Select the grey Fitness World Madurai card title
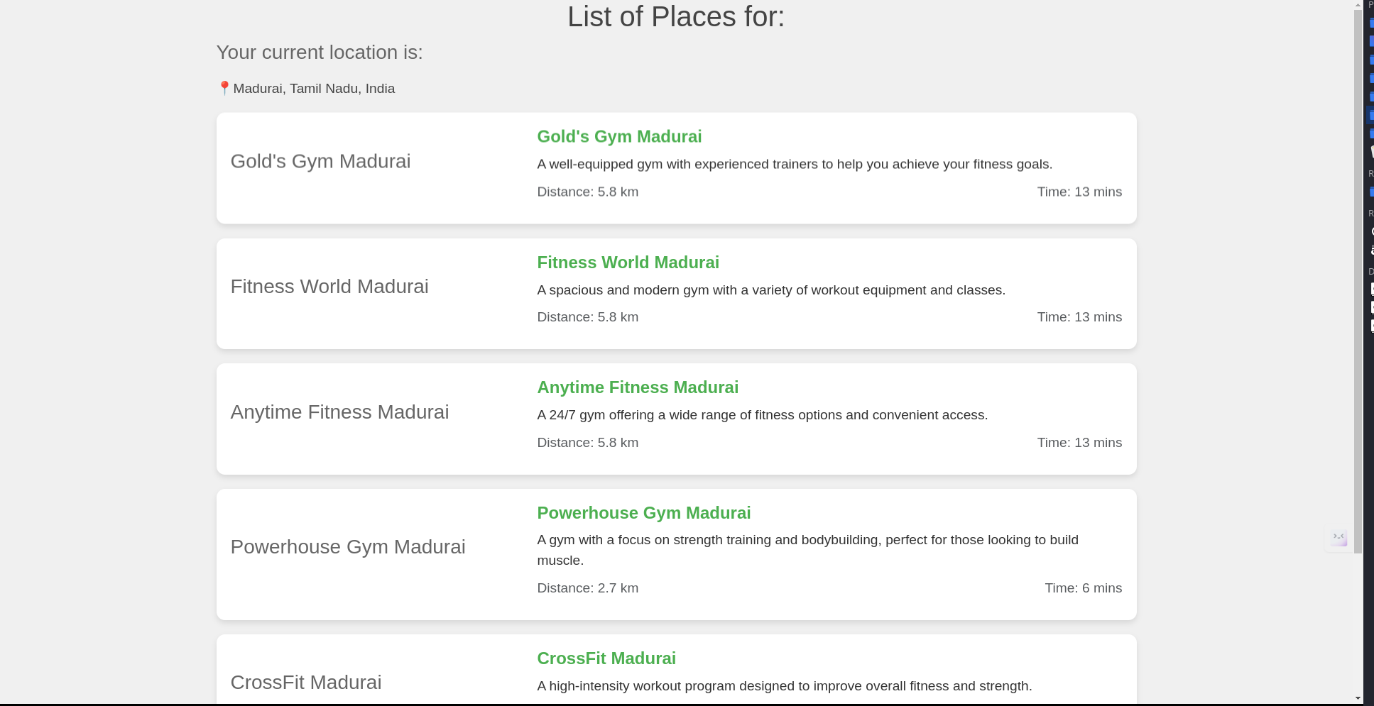The width and height of the screenshot is (1374, 706). [329, 287]
